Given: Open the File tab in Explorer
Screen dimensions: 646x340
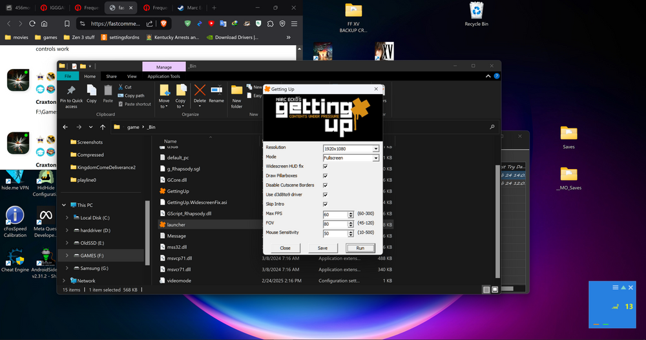Looking at the screenshot, I should pos(68,76).
